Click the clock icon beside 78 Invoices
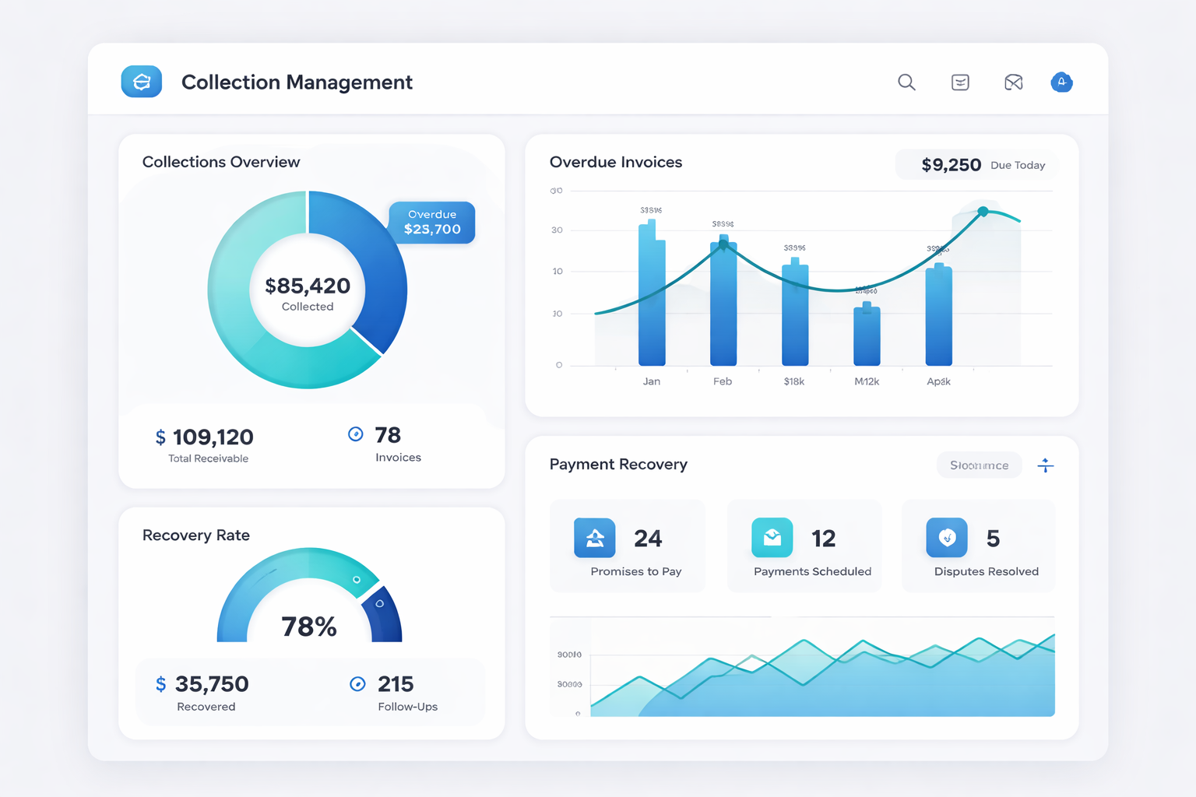1196x797 pixels. point(356,434)
